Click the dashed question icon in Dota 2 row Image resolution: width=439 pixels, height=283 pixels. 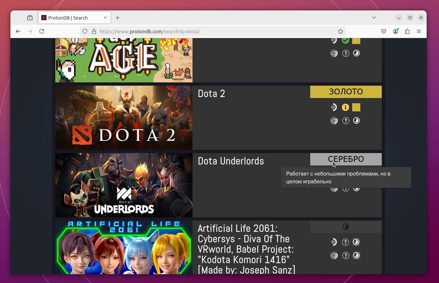click(346, 121)
